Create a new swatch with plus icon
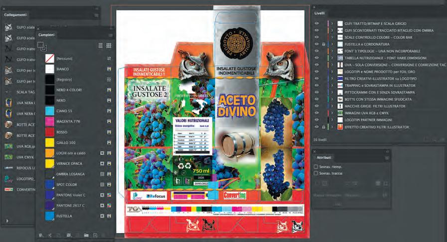 coord(95,236)
